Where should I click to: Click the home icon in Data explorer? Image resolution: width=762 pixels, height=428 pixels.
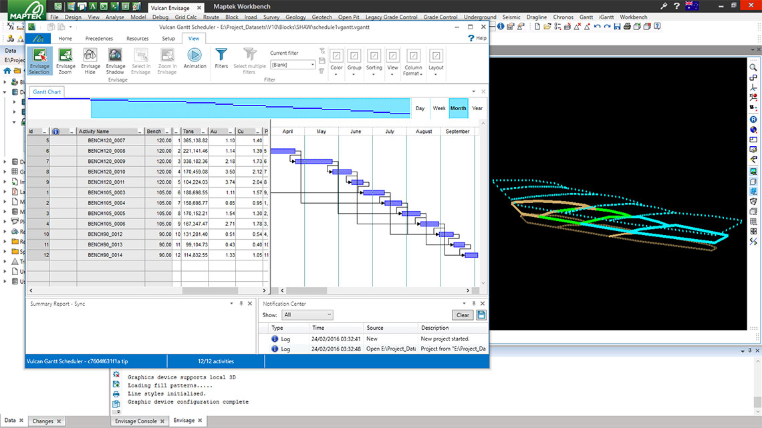(7, 71)
